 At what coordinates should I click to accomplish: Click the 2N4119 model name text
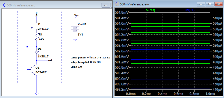point(43,29)
